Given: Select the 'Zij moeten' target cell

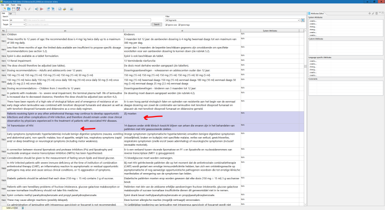Looking at the screenshot, I should click(182, 117).
